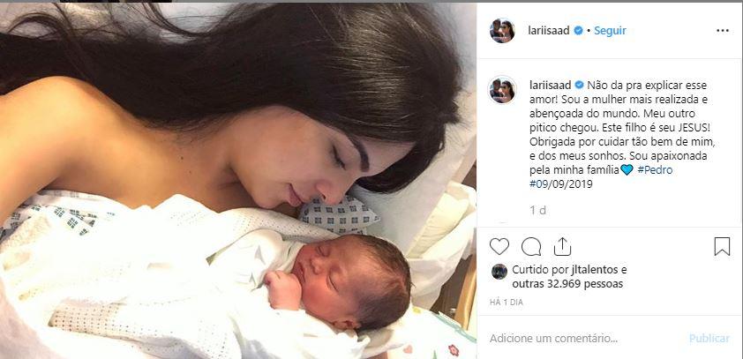Screen dimensions: 743x359
Task: Follow lariisaad via the Seguir link
Action: (x=610, y=31)
